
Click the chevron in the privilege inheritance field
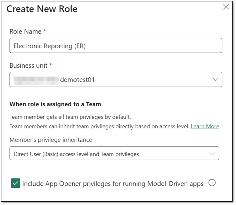click(x=212, y=154)
